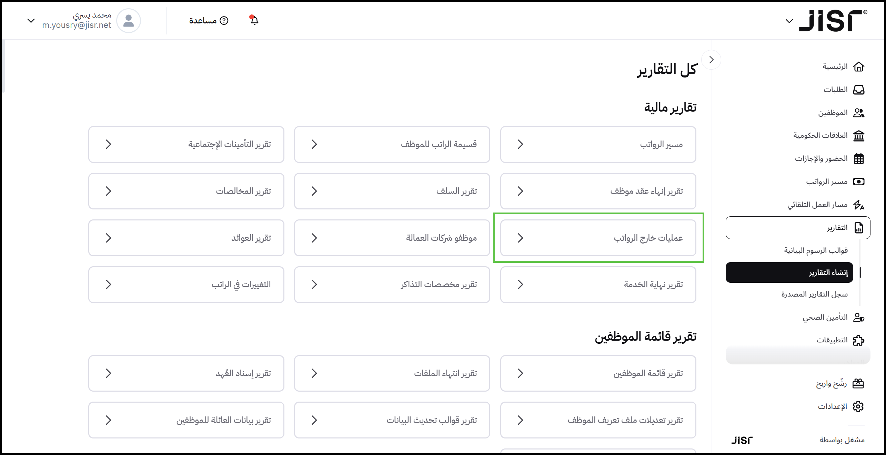This screenshot has height=455, width=886.
Task: Open the requests inbox icon (الطلبات)
Action: click(x=858, y=90)
